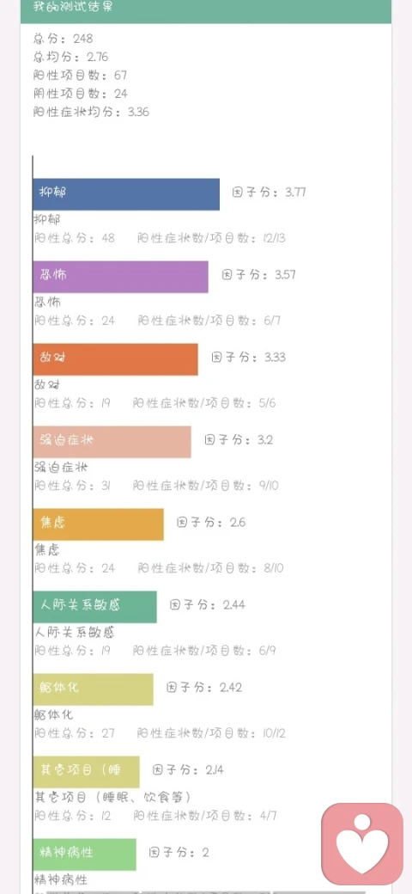Click 敌对 factor score 3.33
Viewport: 412px width, 894px height.
click(249, 358)
